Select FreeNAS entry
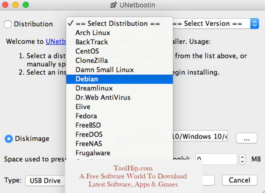Viewport: 265px width, 193px height. [119, 144]
